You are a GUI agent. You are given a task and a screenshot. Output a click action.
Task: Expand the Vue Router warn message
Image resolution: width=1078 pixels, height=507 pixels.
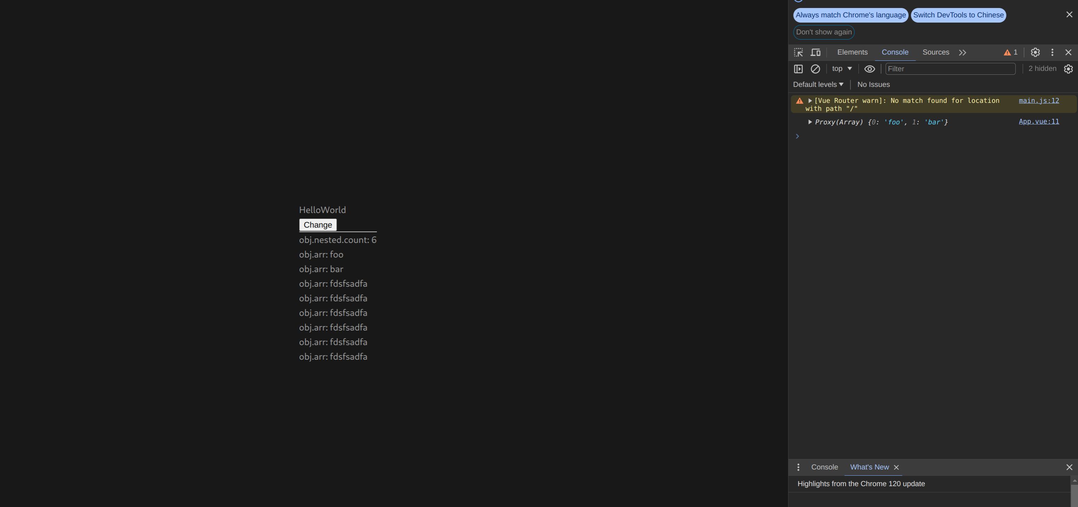coord(810,101)
